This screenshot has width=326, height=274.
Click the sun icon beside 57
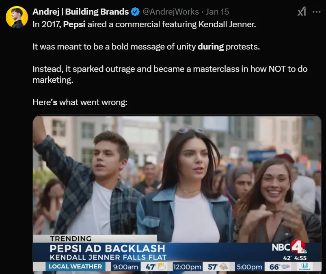click(224, 267)
